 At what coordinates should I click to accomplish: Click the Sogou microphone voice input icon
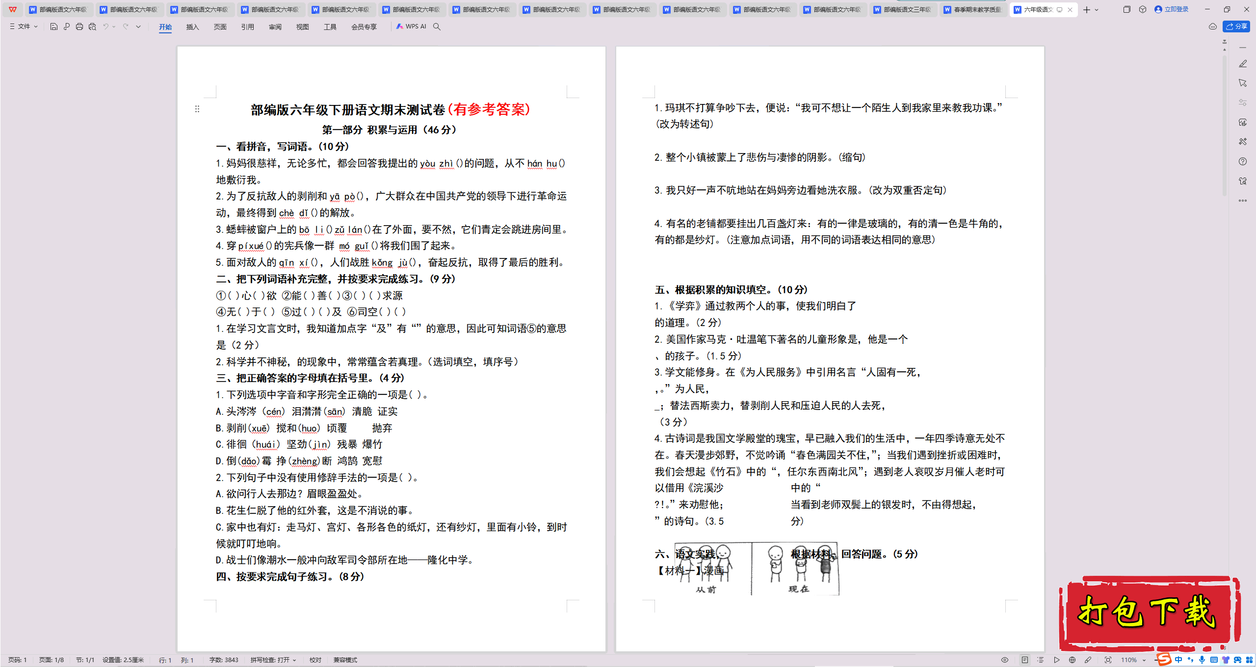1202,660
